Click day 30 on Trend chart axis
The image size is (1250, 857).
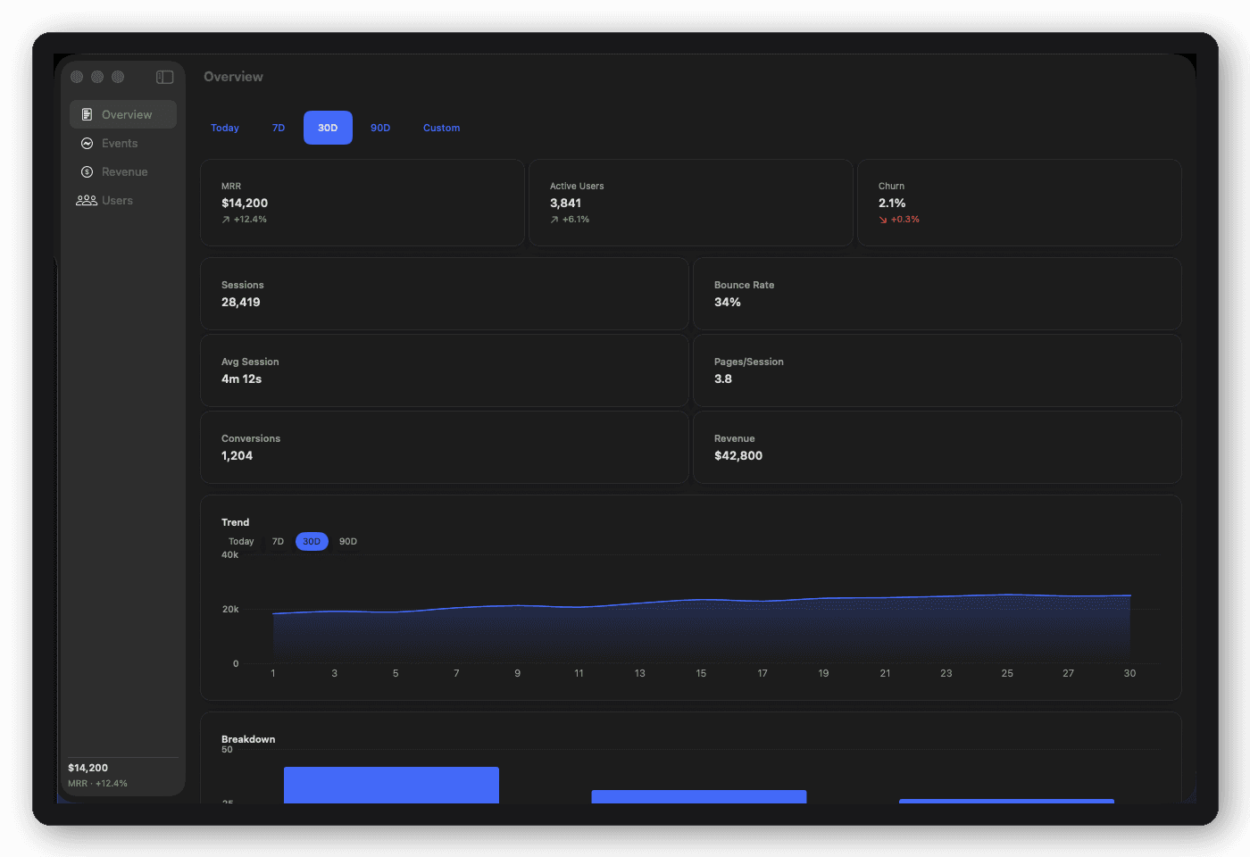click(x=1129, y=673)
